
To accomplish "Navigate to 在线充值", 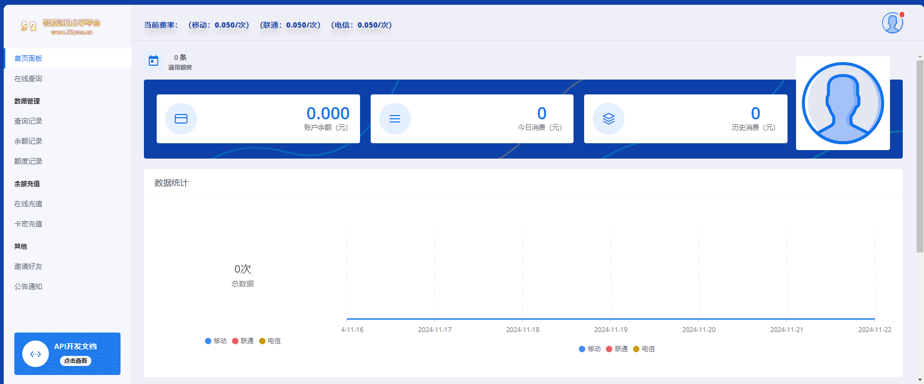I will point(67,204).
